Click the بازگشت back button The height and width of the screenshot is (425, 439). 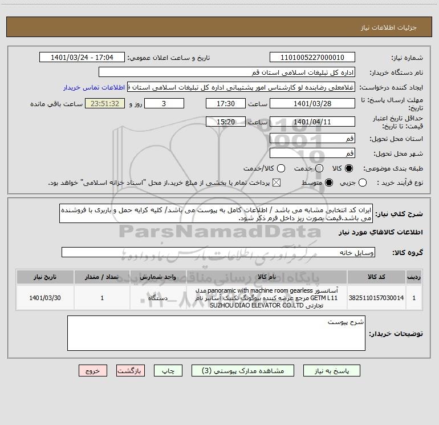point(131,371)
